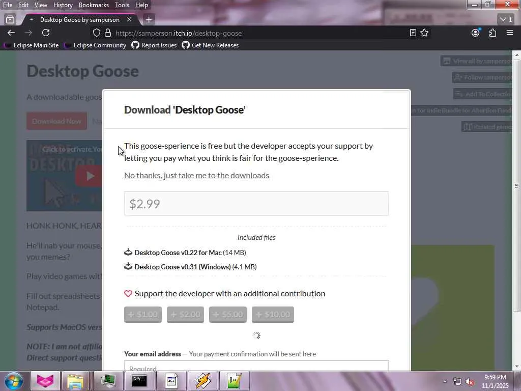Open the View menu
521x391 pixels.
(41, 5)
